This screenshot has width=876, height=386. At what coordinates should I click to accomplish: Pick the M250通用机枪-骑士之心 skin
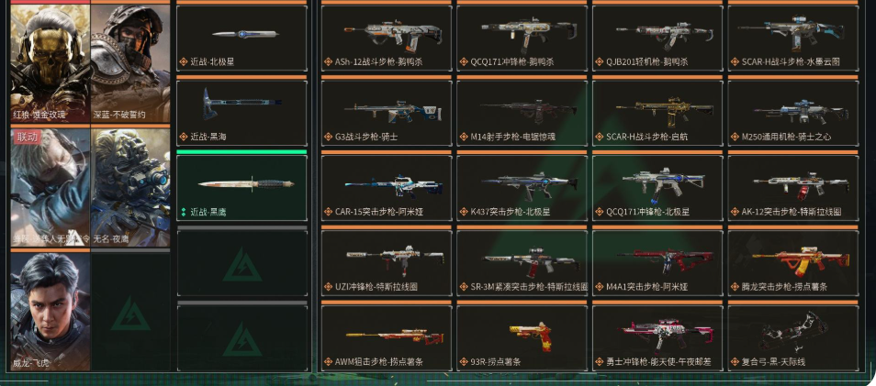coord(792,113)
